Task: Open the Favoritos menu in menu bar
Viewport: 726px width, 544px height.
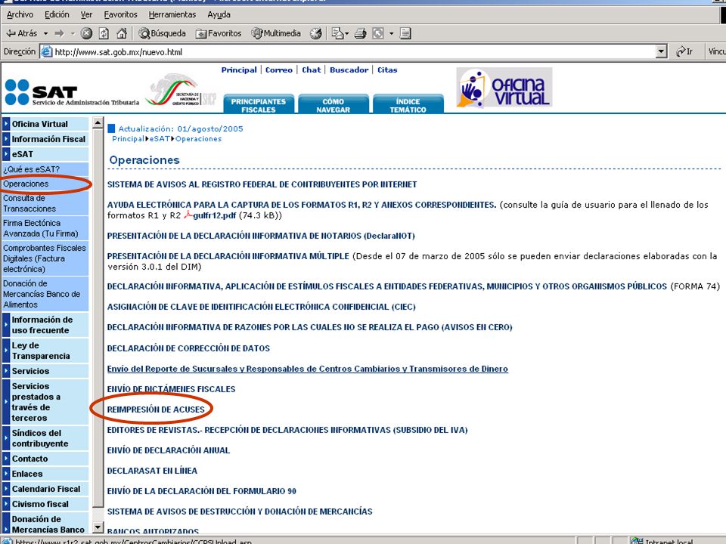Action: click(120, 14)
